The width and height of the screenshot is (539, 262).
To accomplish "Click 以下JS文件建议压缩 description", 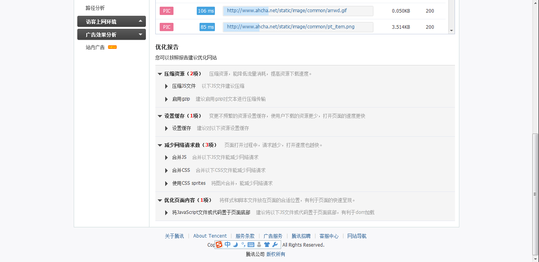I will tap(223, 86).
